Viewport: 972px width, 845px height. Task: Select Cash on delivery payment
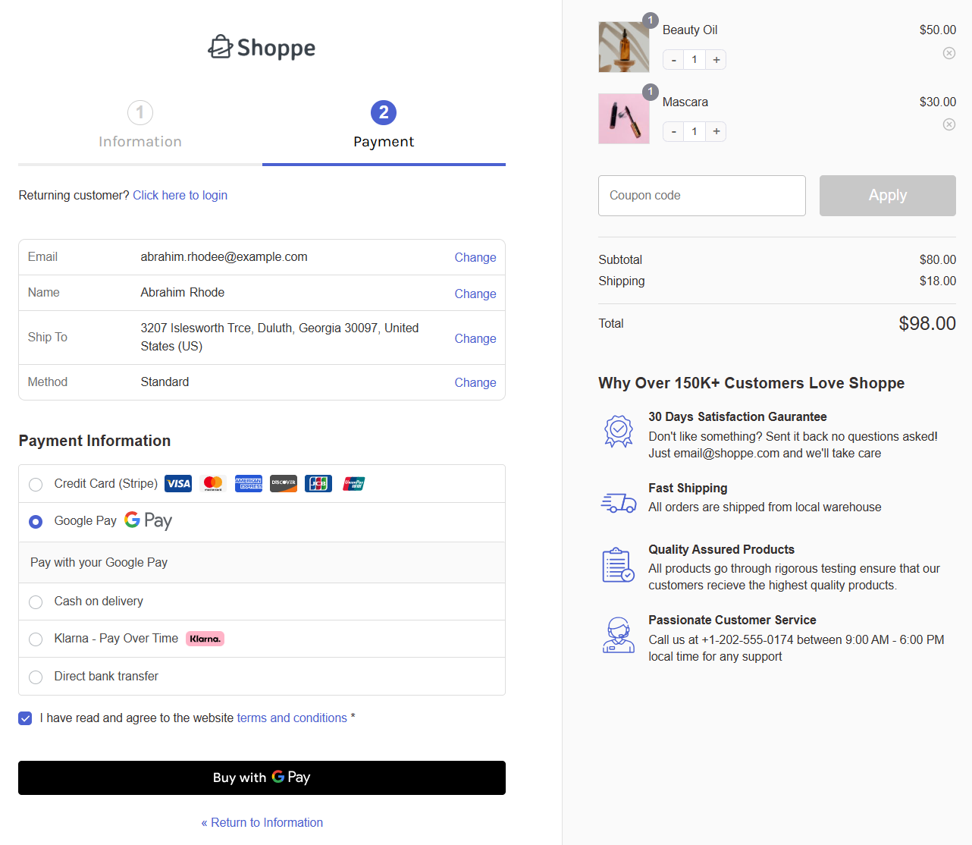tap(35, 602)
